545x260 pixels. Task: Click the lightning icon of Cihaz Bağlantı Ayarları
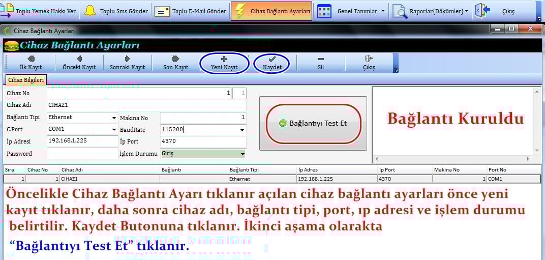click(x=240, y=11)
